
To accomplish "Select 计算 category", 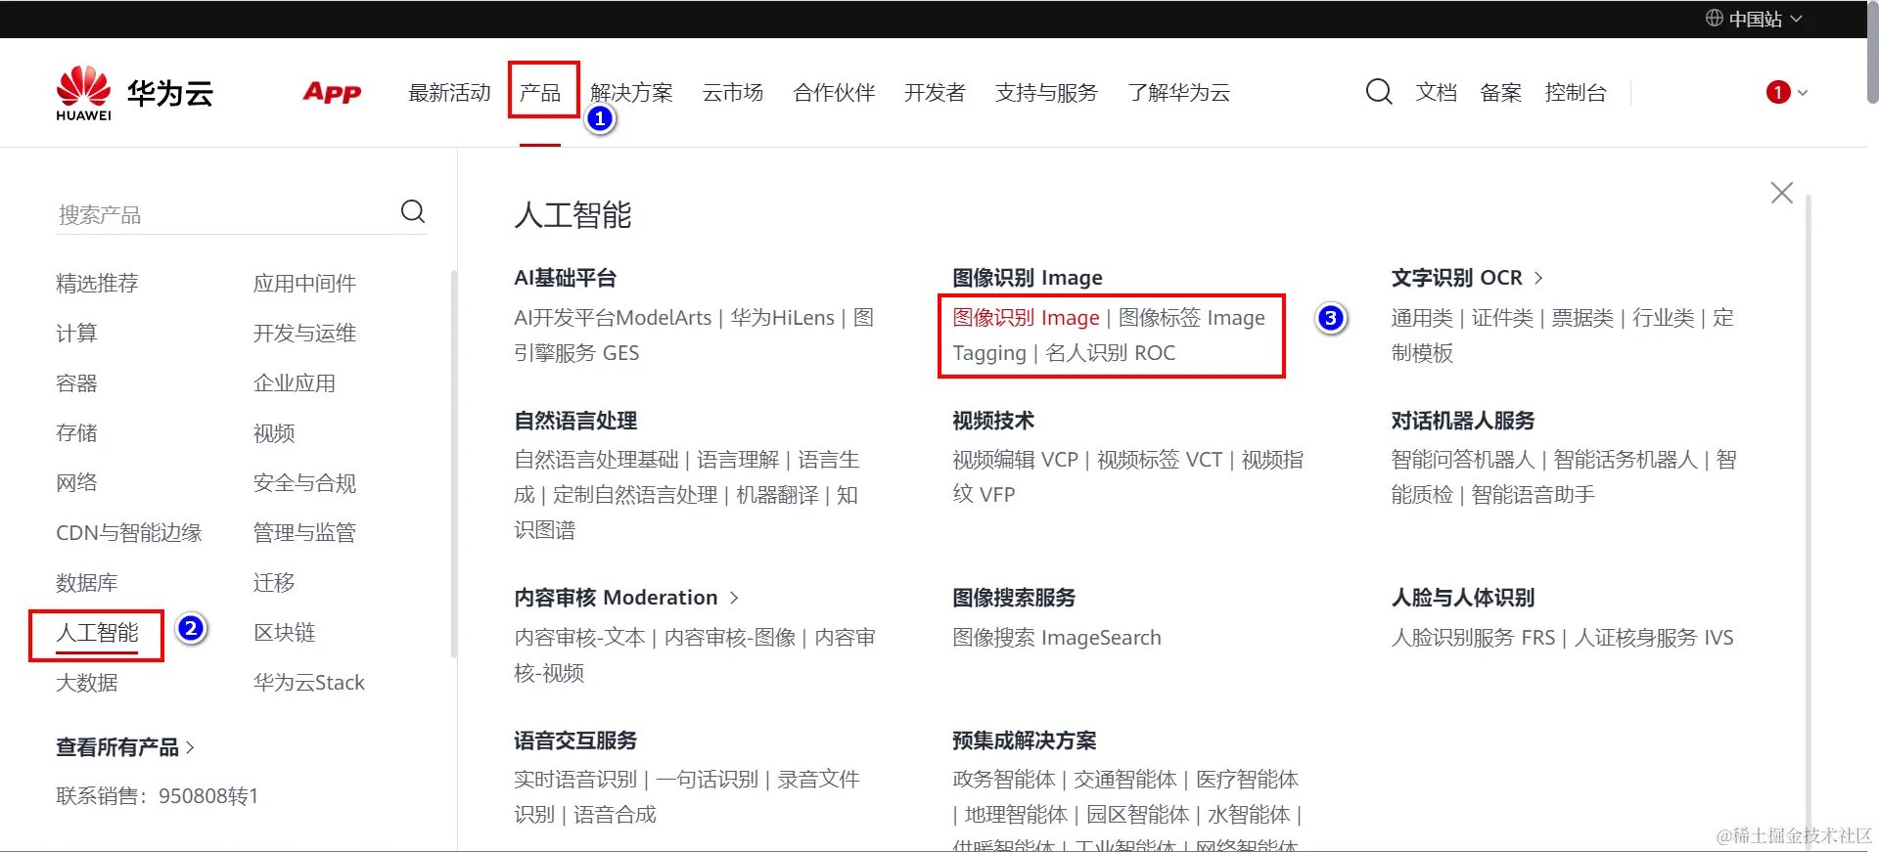I will click(x=76, y=334).
